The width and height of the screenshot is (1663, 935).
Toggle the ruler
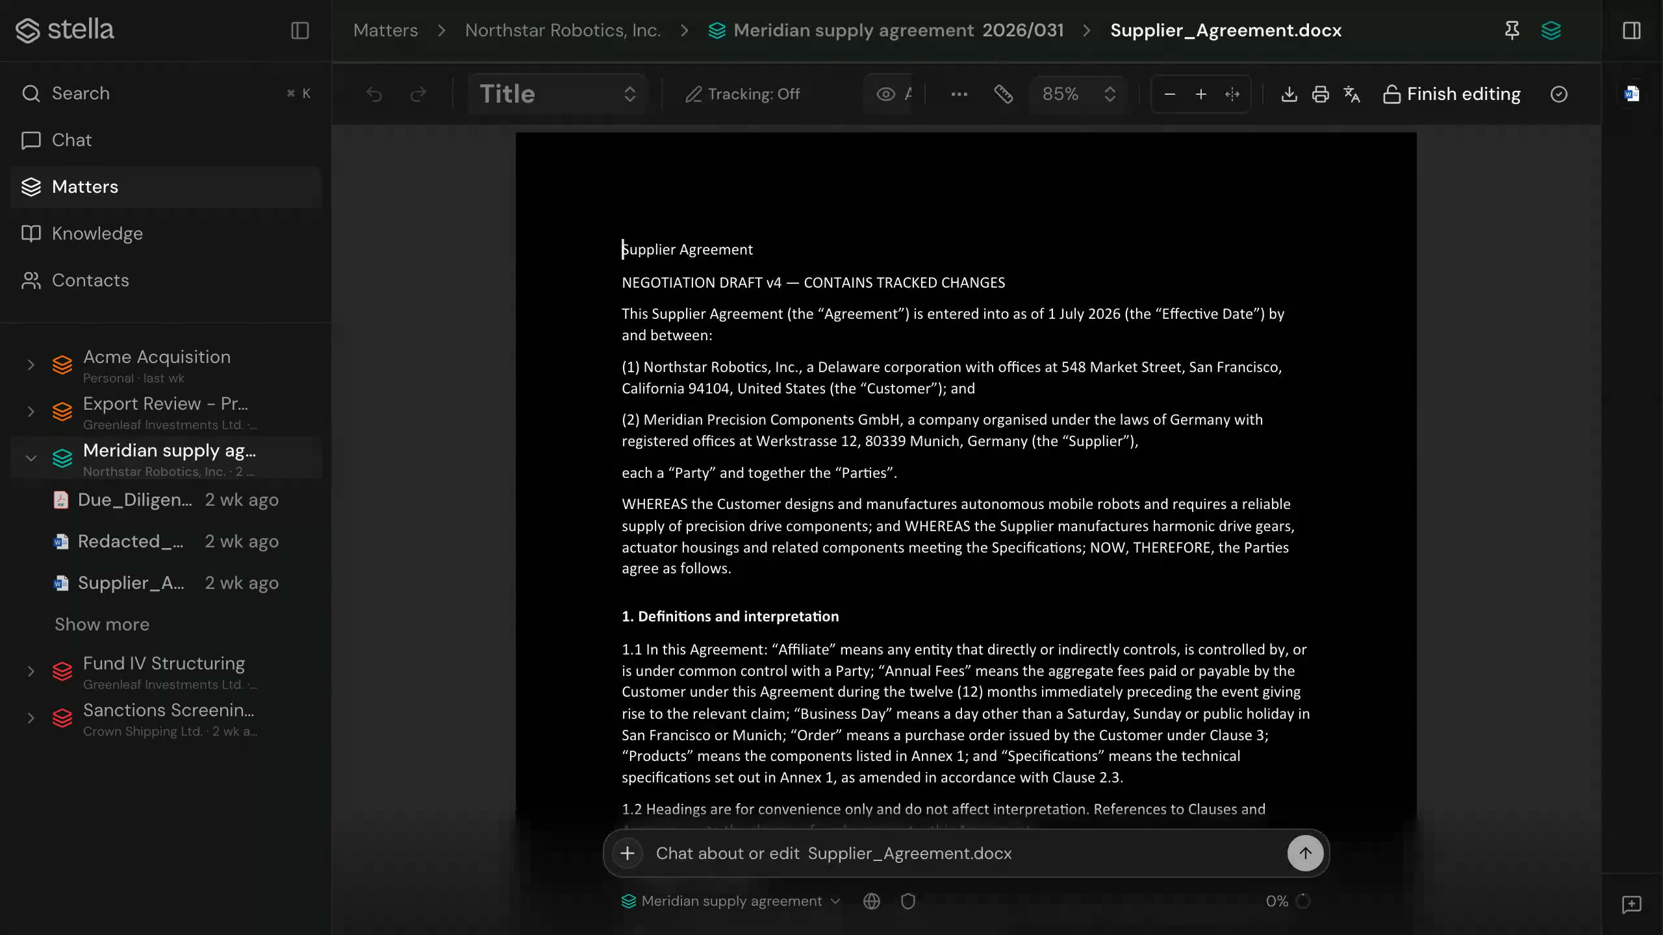(x=1003, y=95)
